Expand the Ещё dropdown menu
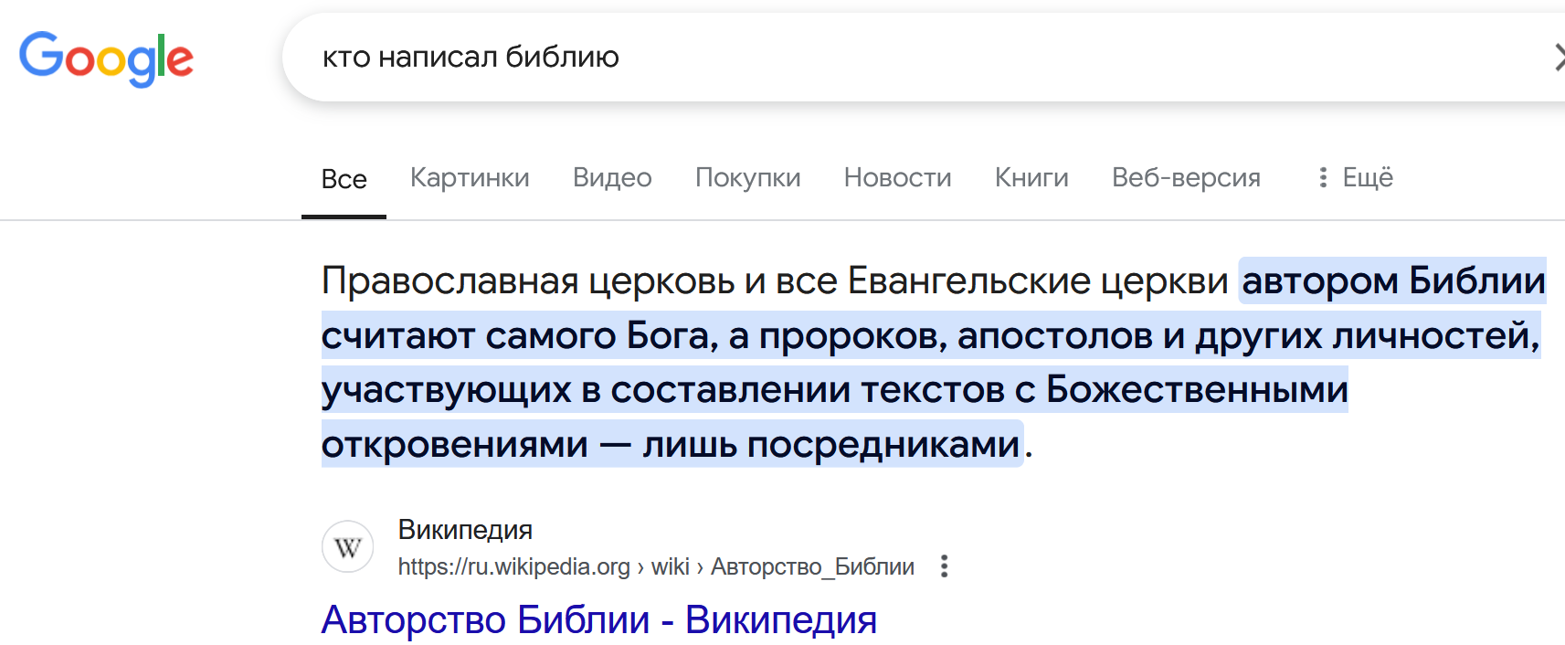 point(1355,177)
